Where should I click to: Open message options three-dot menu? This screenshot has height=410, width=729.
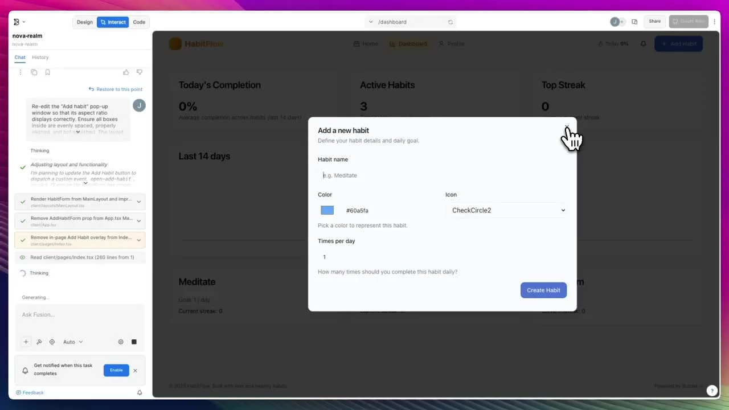tap(21, 72)
